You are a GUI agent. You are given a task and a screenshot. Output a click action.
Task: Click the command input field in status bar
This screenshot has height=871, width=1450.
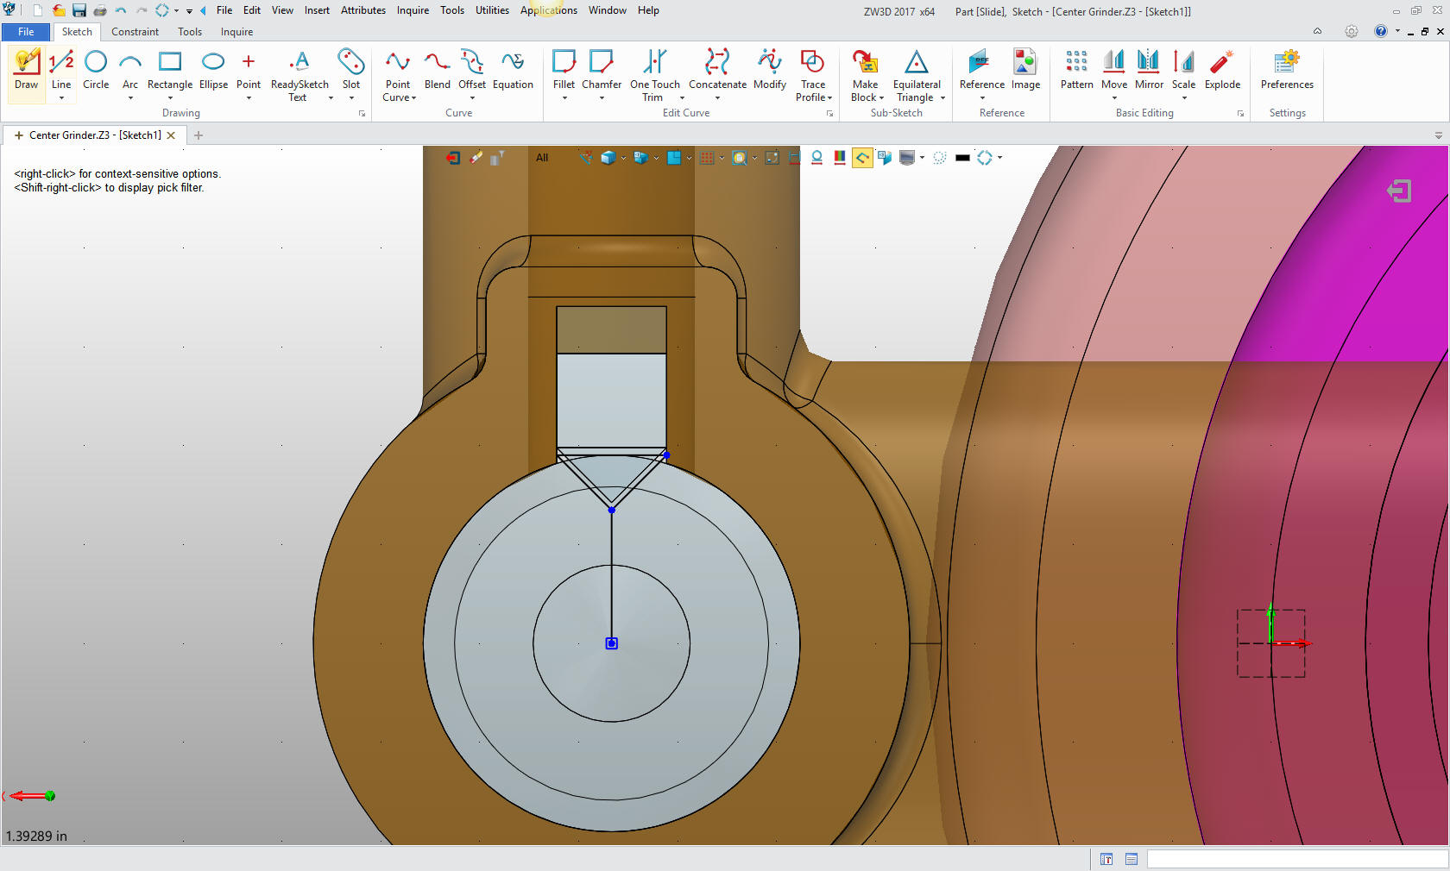point(1296,859)
